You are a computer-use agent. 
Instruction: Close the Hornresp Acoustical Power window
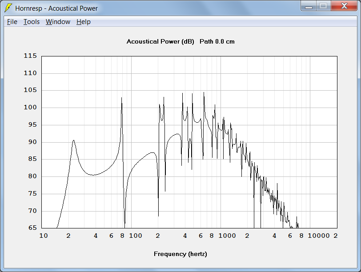click(344, 6)
